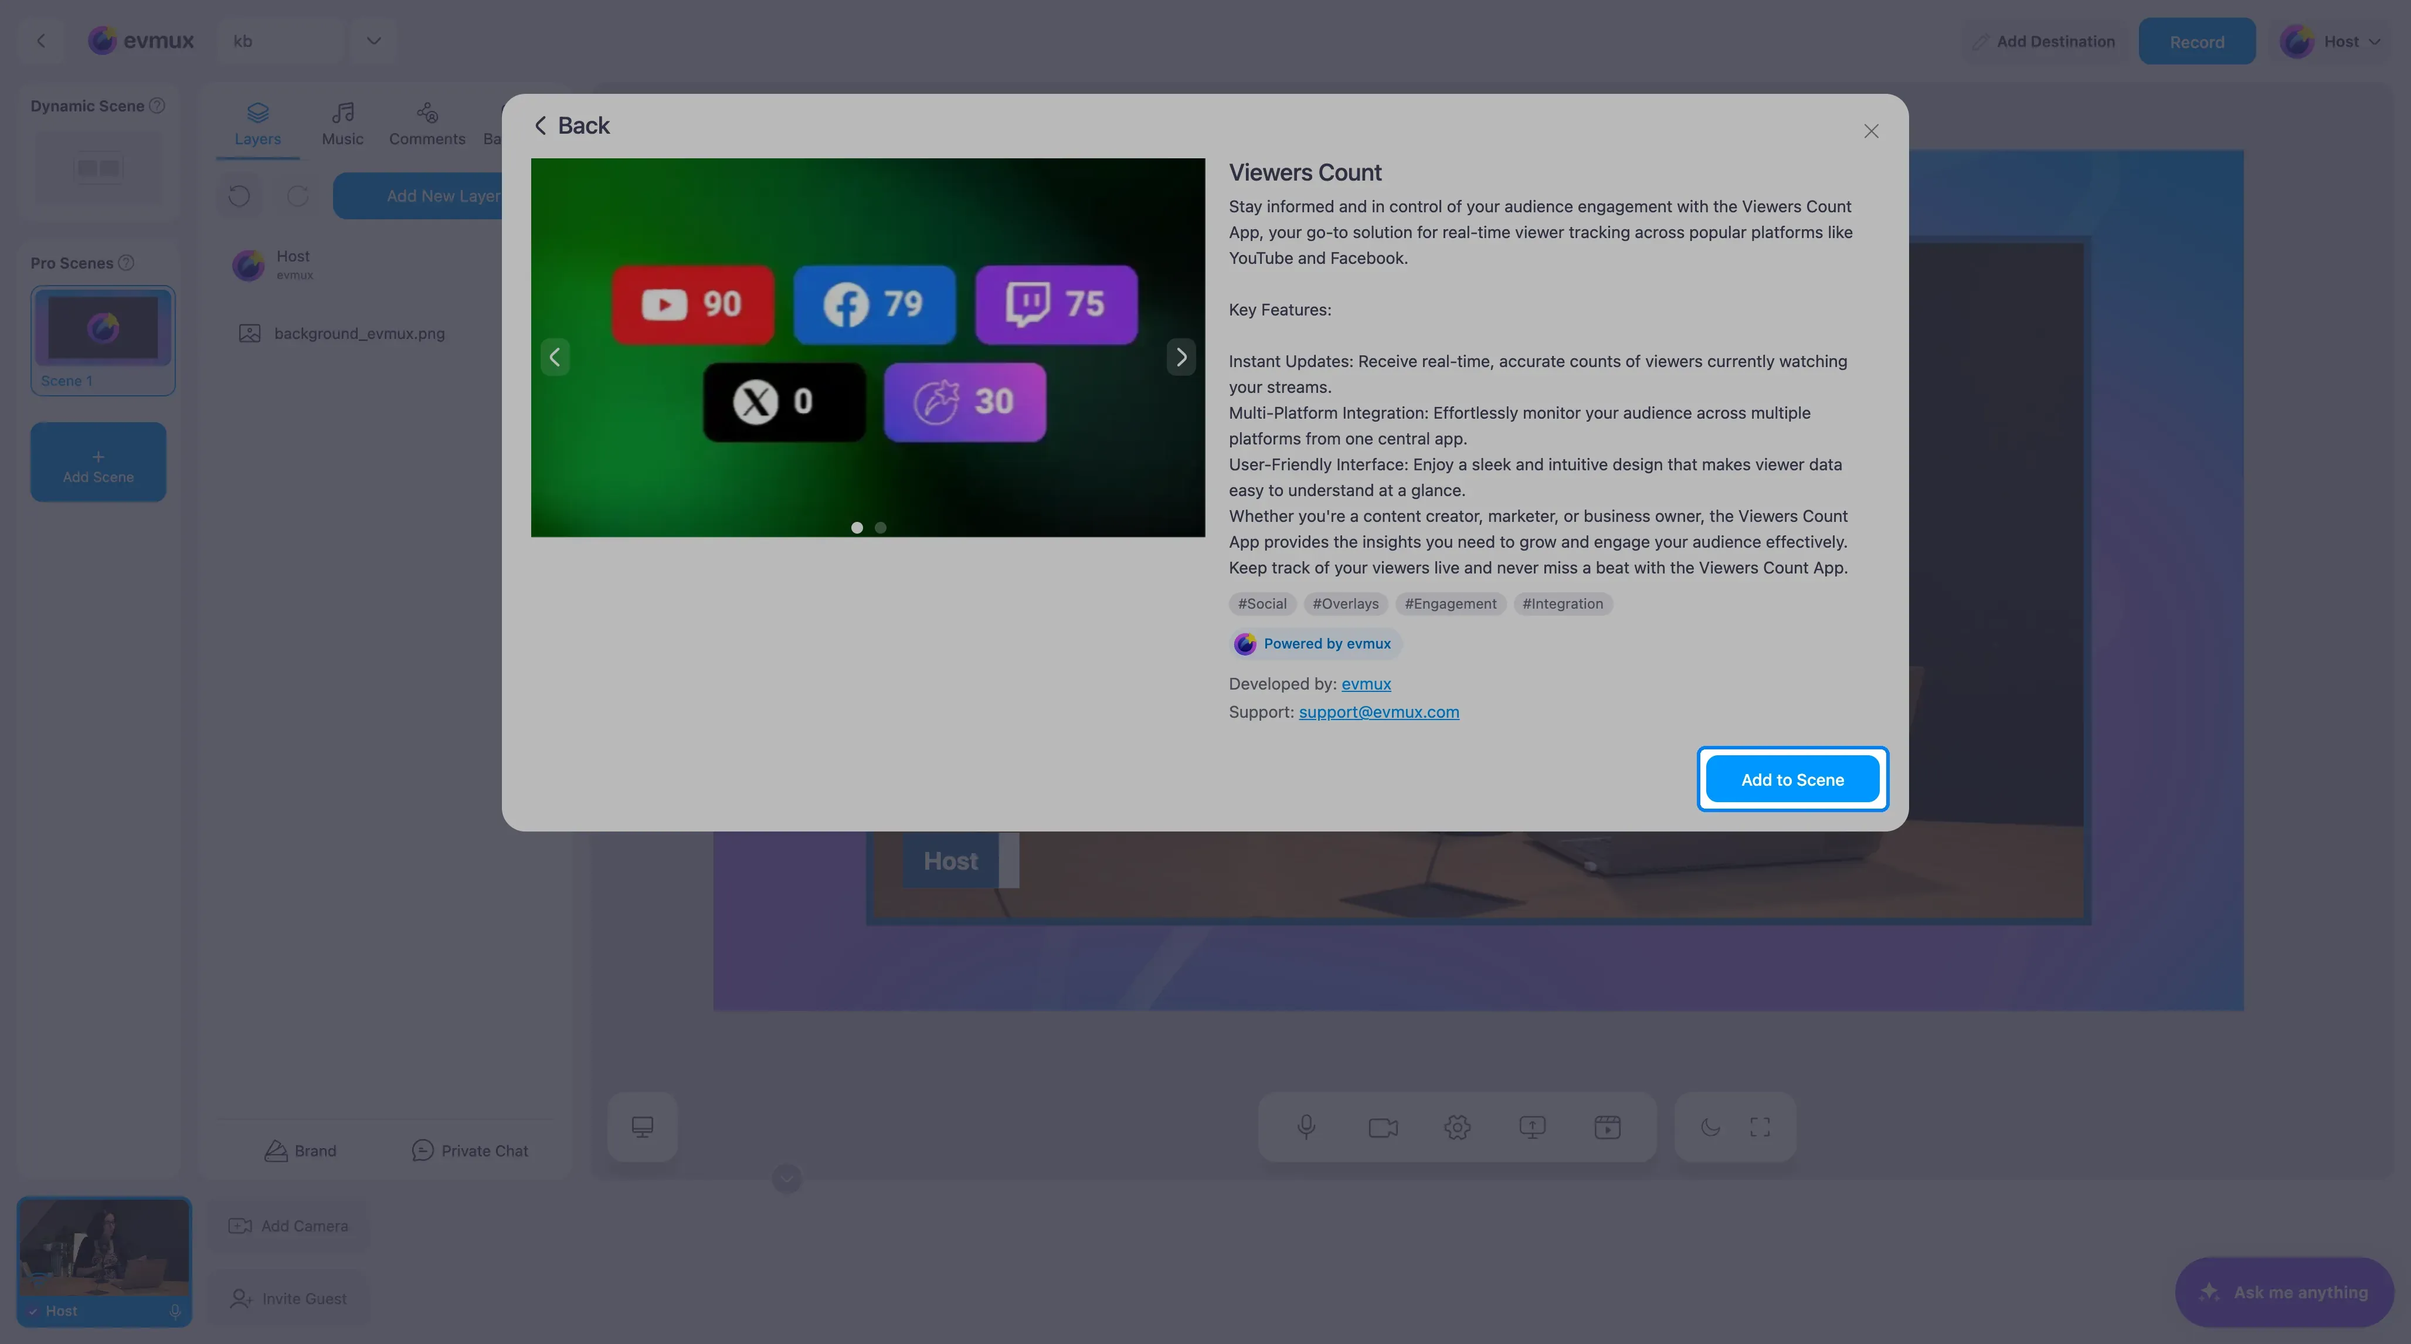The height and width of the screenshot is (1344, 2411).
Task: Go back using the Back arrow
Action: (571, 125)
